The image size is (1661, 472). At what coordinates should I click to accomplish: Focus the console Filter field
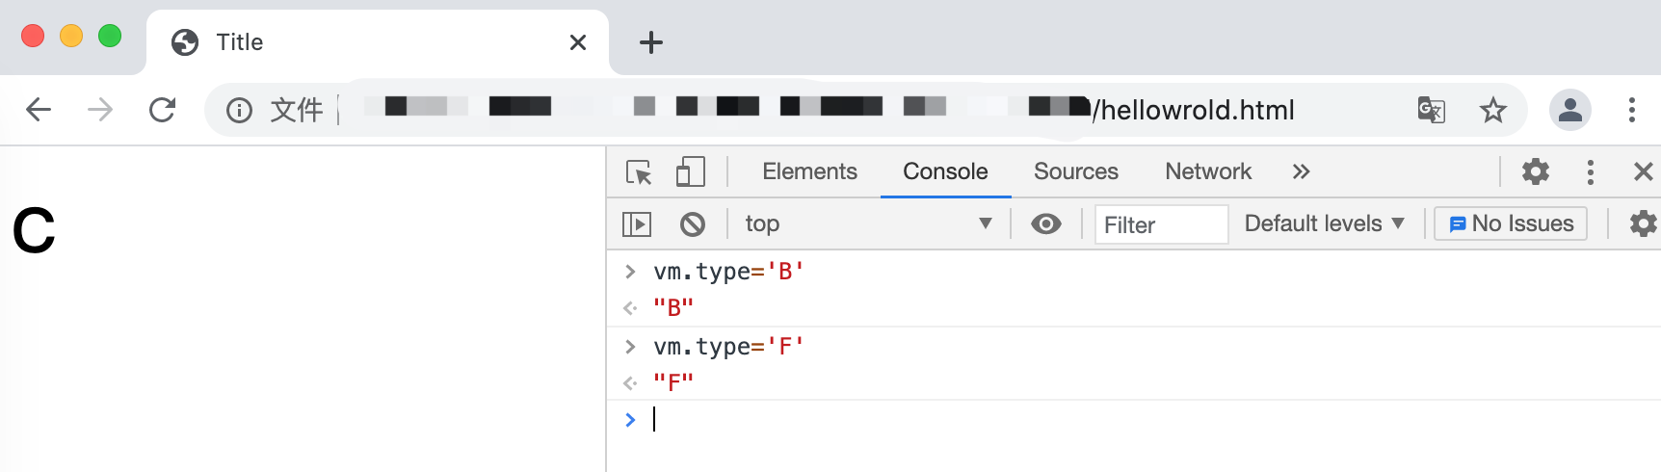[1160, 225]
